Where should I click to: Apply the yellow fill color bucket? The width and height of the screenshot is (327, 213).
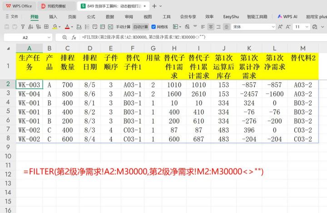(x=54, y=27)
